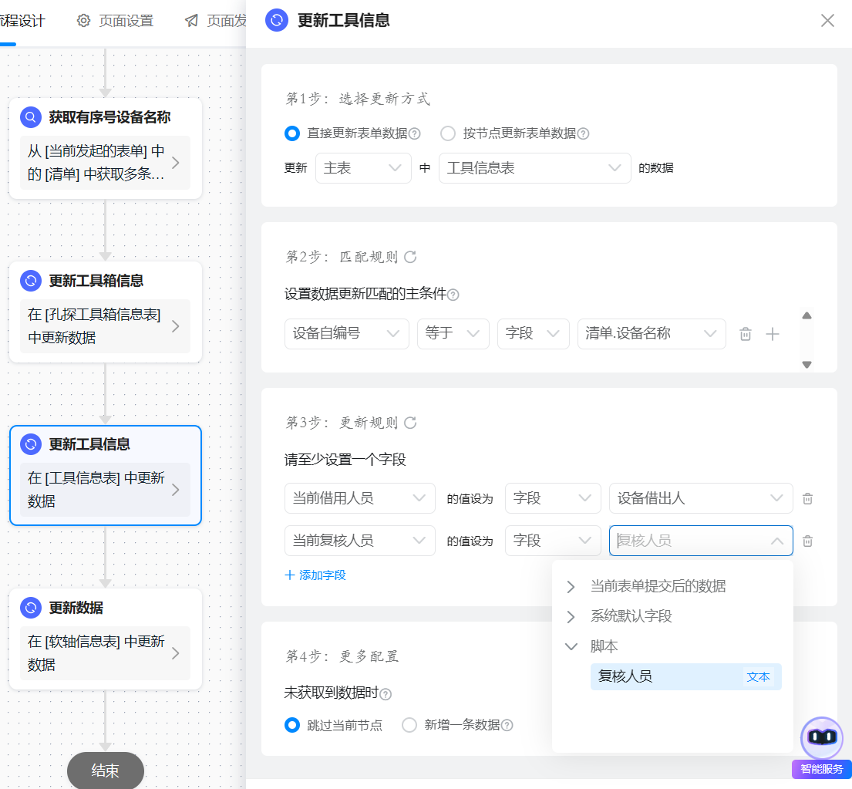Add a new match condition with plus icon
The height and width of the screenshot is (789, 852).
[x=772, y=334]
